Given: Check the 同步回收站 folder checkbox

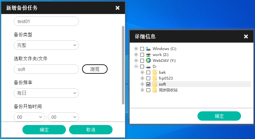Looking at the screenshot, I should (x=148, y=90).
